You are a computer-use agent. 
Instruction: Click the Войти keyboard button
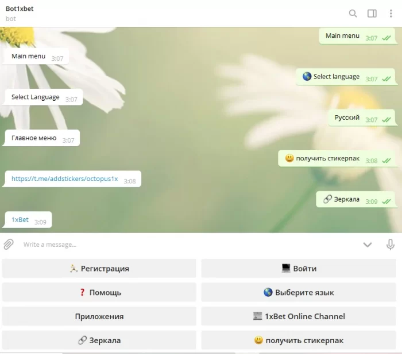coord(299,268)
